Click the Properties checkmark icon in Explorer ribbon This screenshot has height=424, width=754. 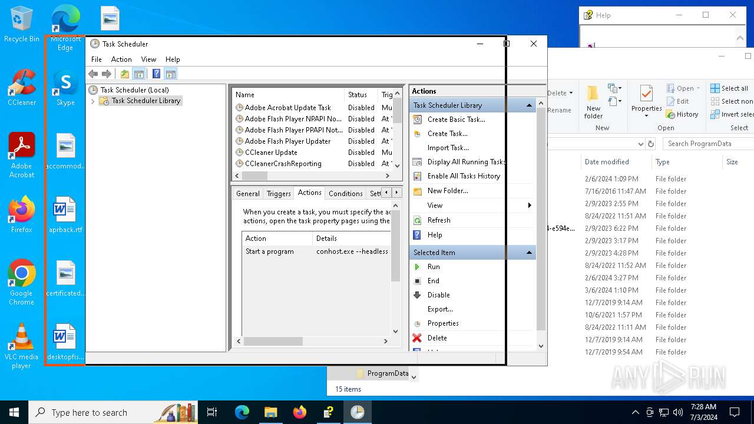(x=646, y=94)
